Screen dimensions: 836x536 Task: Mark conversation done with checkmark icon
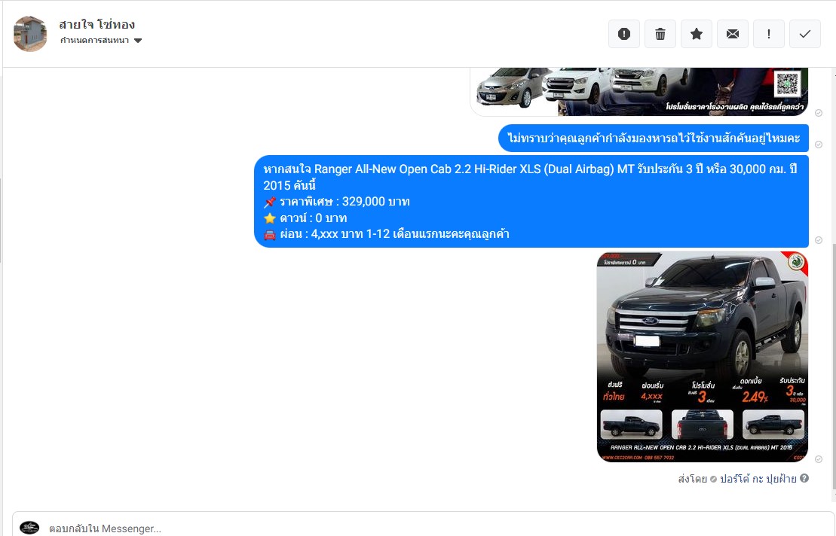(804, 34)
